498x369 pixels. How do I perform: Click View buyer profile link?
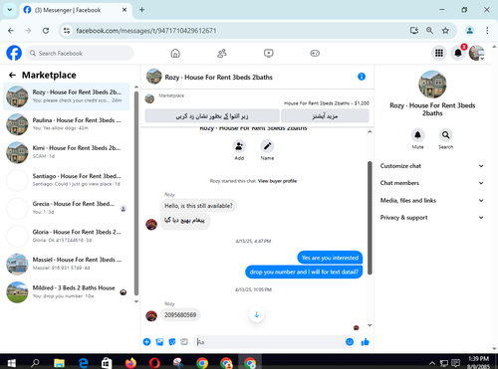click(277, 181)
